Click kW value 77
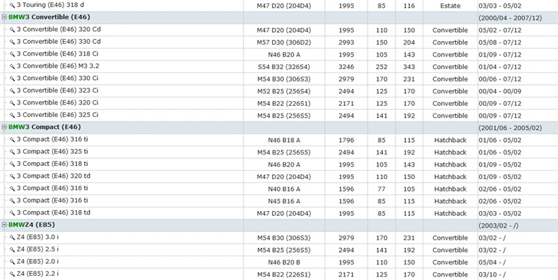 [x=382, y=189]
